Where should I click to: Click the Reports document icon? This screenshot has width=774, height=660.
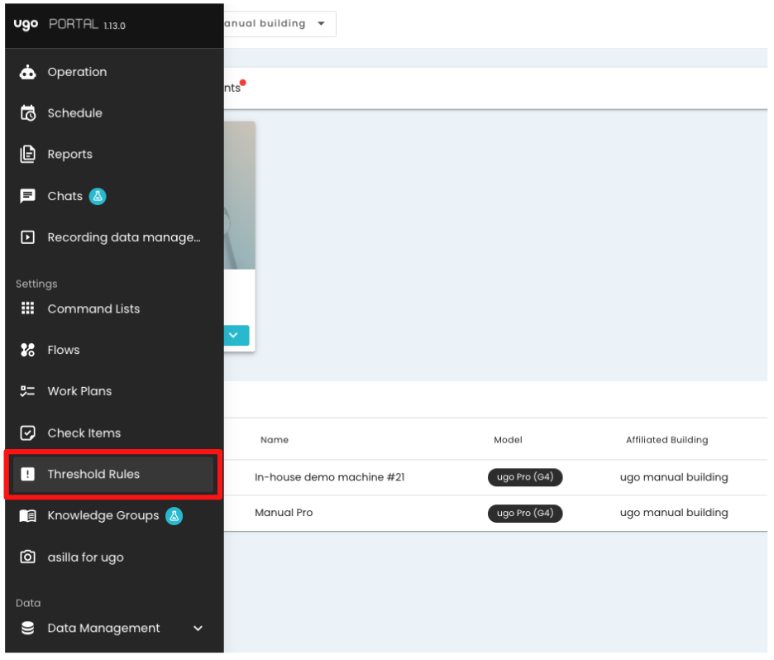pos(27,155)
